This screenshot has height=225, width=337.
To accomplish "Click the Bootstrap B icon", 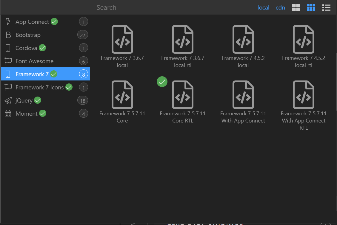I will [8, 35].
